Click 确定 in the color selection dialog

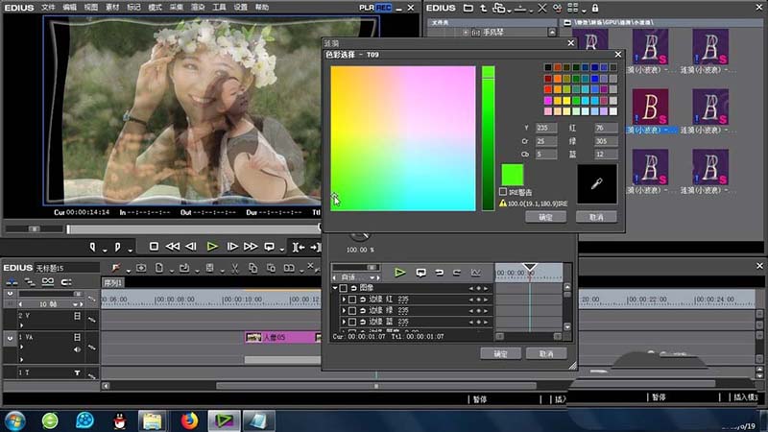(546, 217)
